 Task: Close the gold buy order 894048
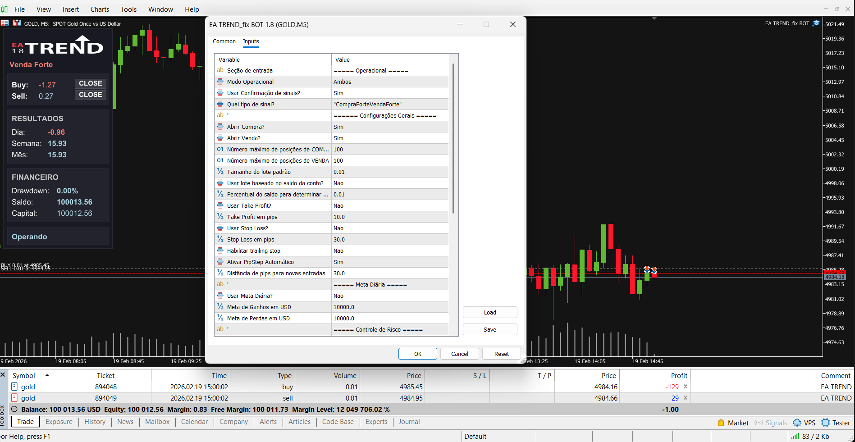coord(685,387)
